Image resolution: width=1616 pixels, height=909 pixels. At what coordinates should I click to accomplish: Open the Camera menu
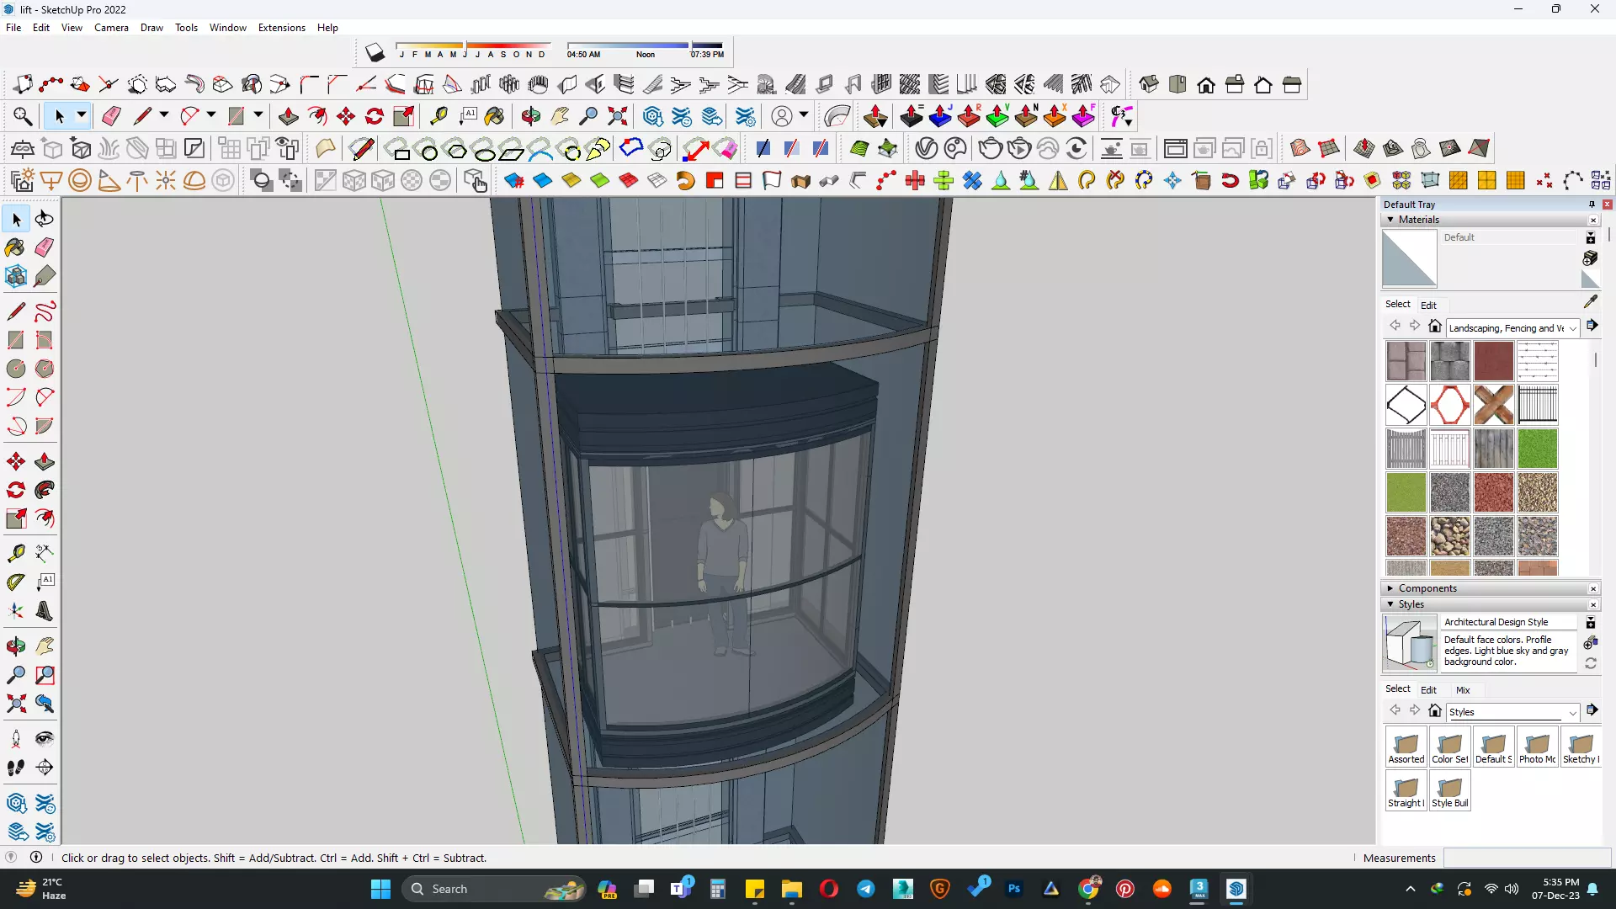[x=111, y=28]
